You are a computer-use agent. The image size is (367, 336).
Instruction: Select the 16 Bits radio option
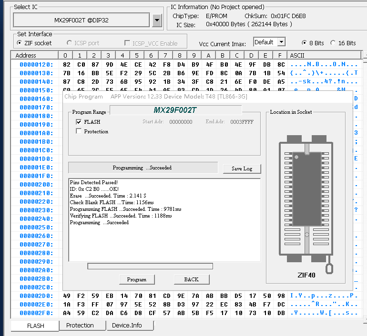pos(333,43)
